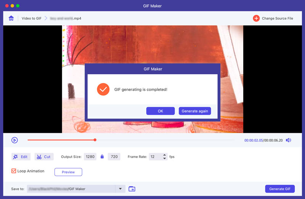This screenshot has width=305, height=199.
Task: Increase frame rate with up arrow
Action: (x=165, y=155)
